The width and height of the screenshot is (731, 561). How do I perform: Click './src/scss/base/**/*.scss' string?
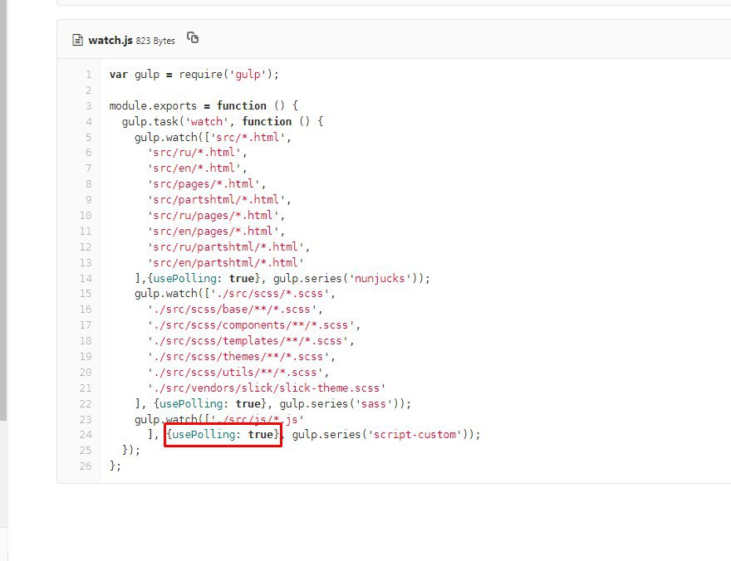point(232,310)
